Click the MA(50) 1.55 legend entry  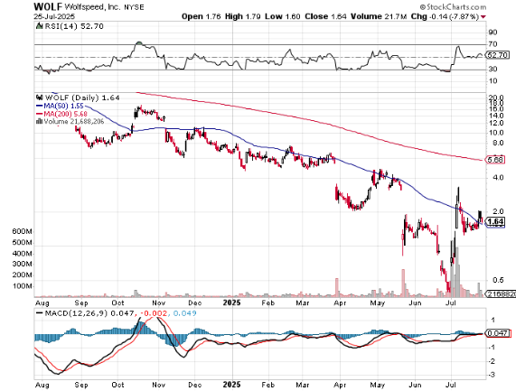[x=64, y=106]
